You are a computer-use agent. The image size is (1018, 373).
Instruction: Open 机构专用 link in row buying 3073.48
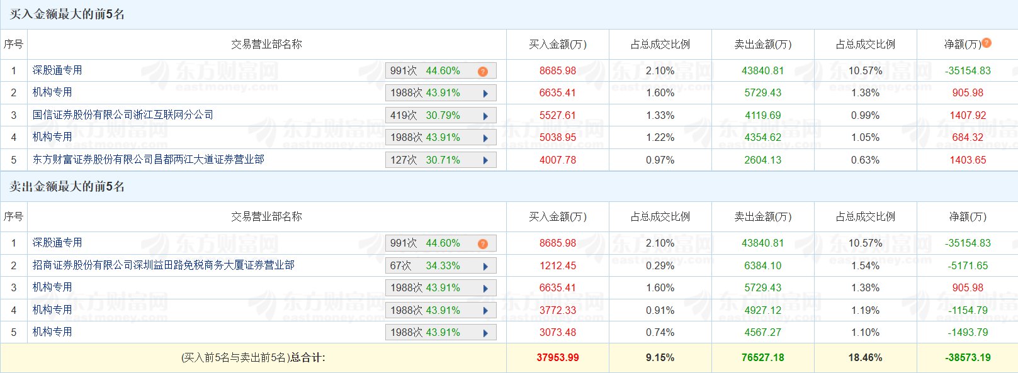tap(52, 331)
